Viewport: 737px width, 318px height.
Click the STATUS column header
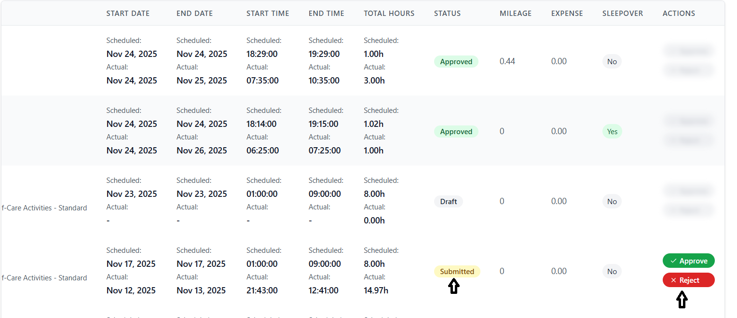447,14
